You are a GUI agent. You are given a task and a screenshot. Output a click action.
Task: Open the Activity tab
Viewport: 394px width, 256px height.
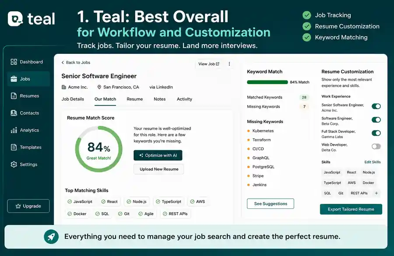point(184,99)
